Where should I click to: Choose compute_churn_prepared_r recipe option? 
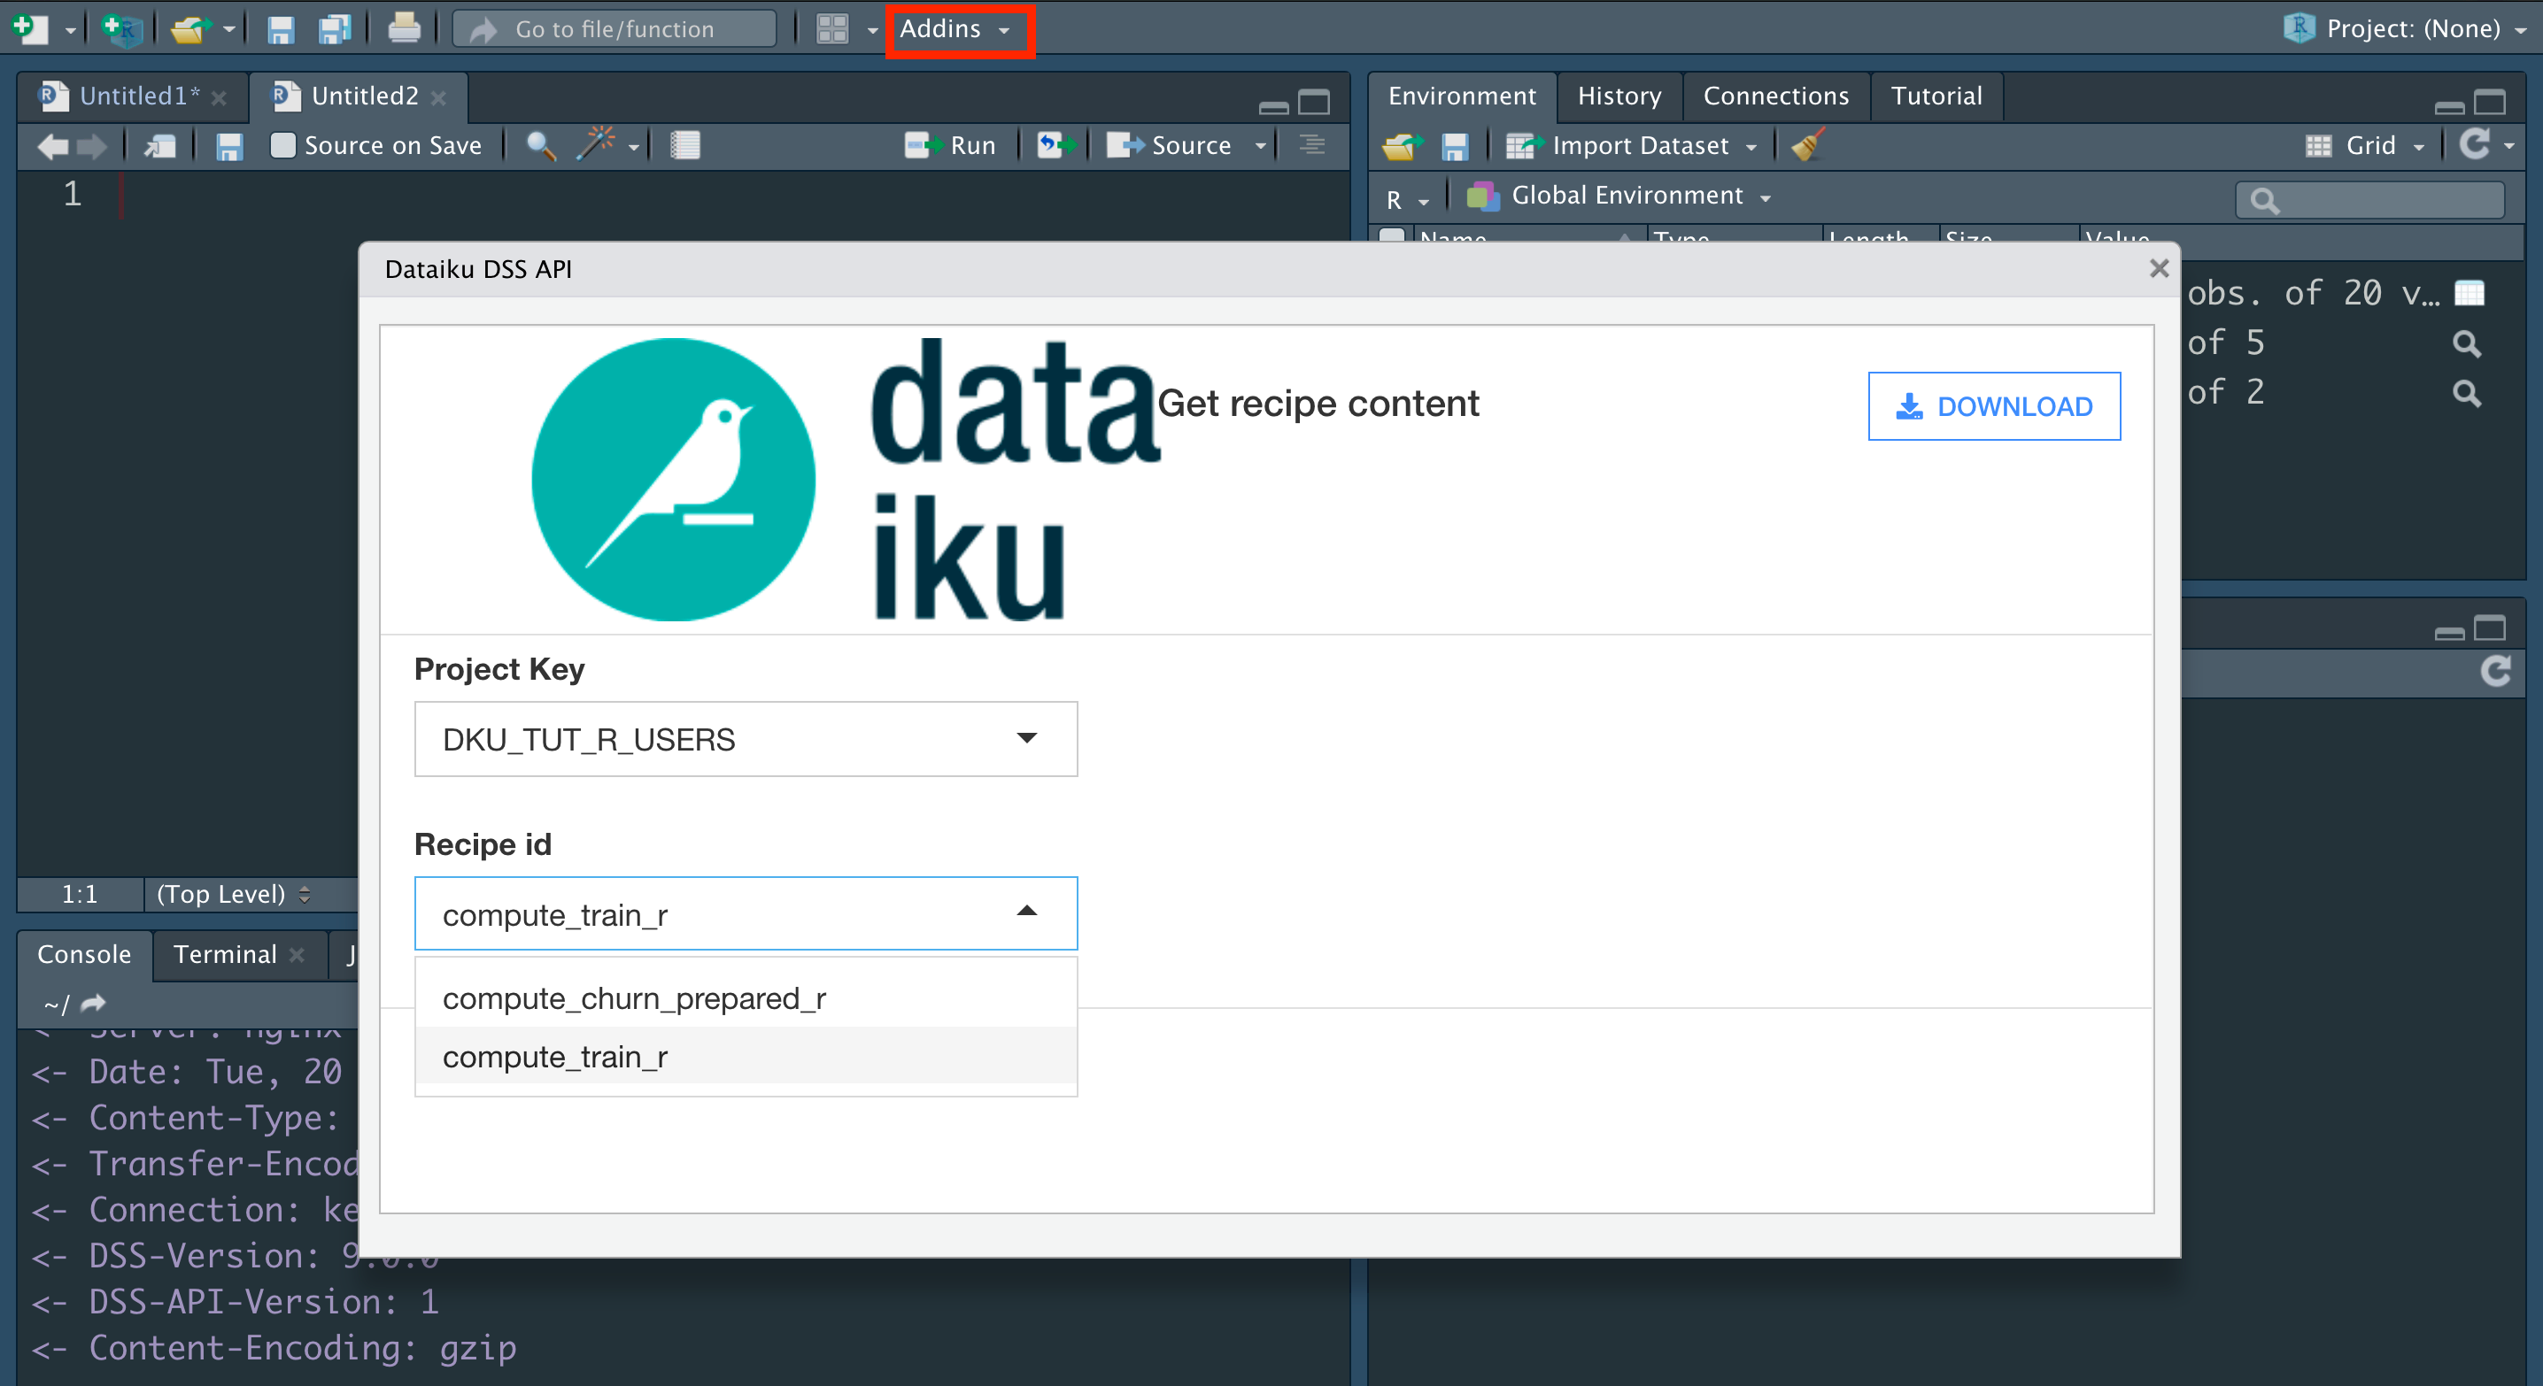tap(746, 998)
